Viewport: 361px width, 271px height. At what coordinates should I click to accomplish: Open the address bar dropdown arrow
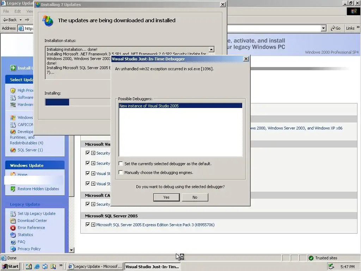pyautogui.click(x=324, y=28)
